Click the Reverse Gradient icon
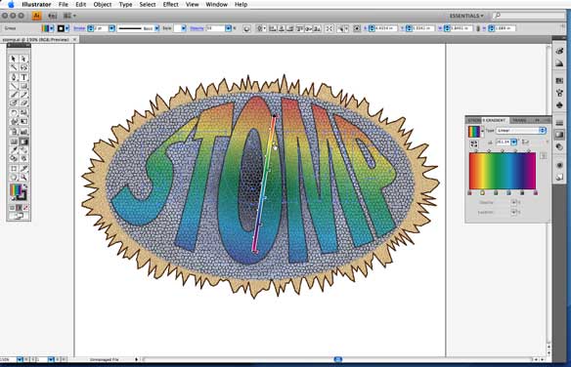Image resolution: width=571 pixels, height=367 pixels. [x=474, y=143]
